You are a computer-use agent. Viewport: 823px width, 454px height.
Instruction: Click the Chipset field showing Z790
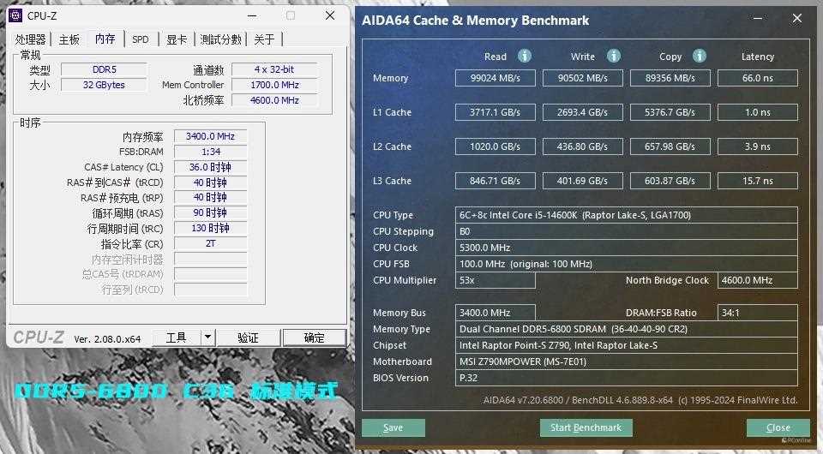coord(626,345)
